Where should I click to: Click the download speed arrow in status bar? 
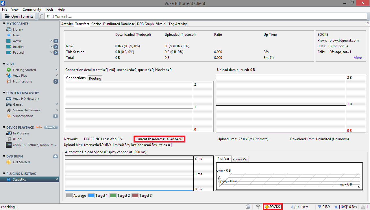tap(319, 207)
